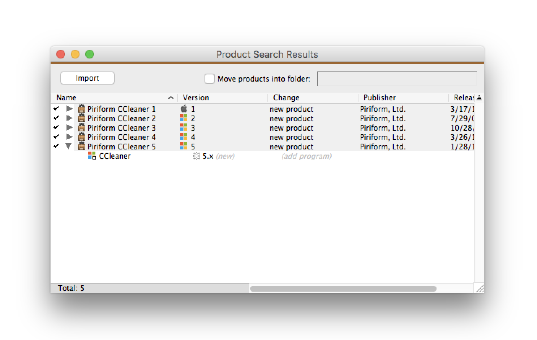537x340 pixels.
Task: Click 'Piriform, Ltd.' in CCleaner 2 row
Action: [x=383, y=119]
